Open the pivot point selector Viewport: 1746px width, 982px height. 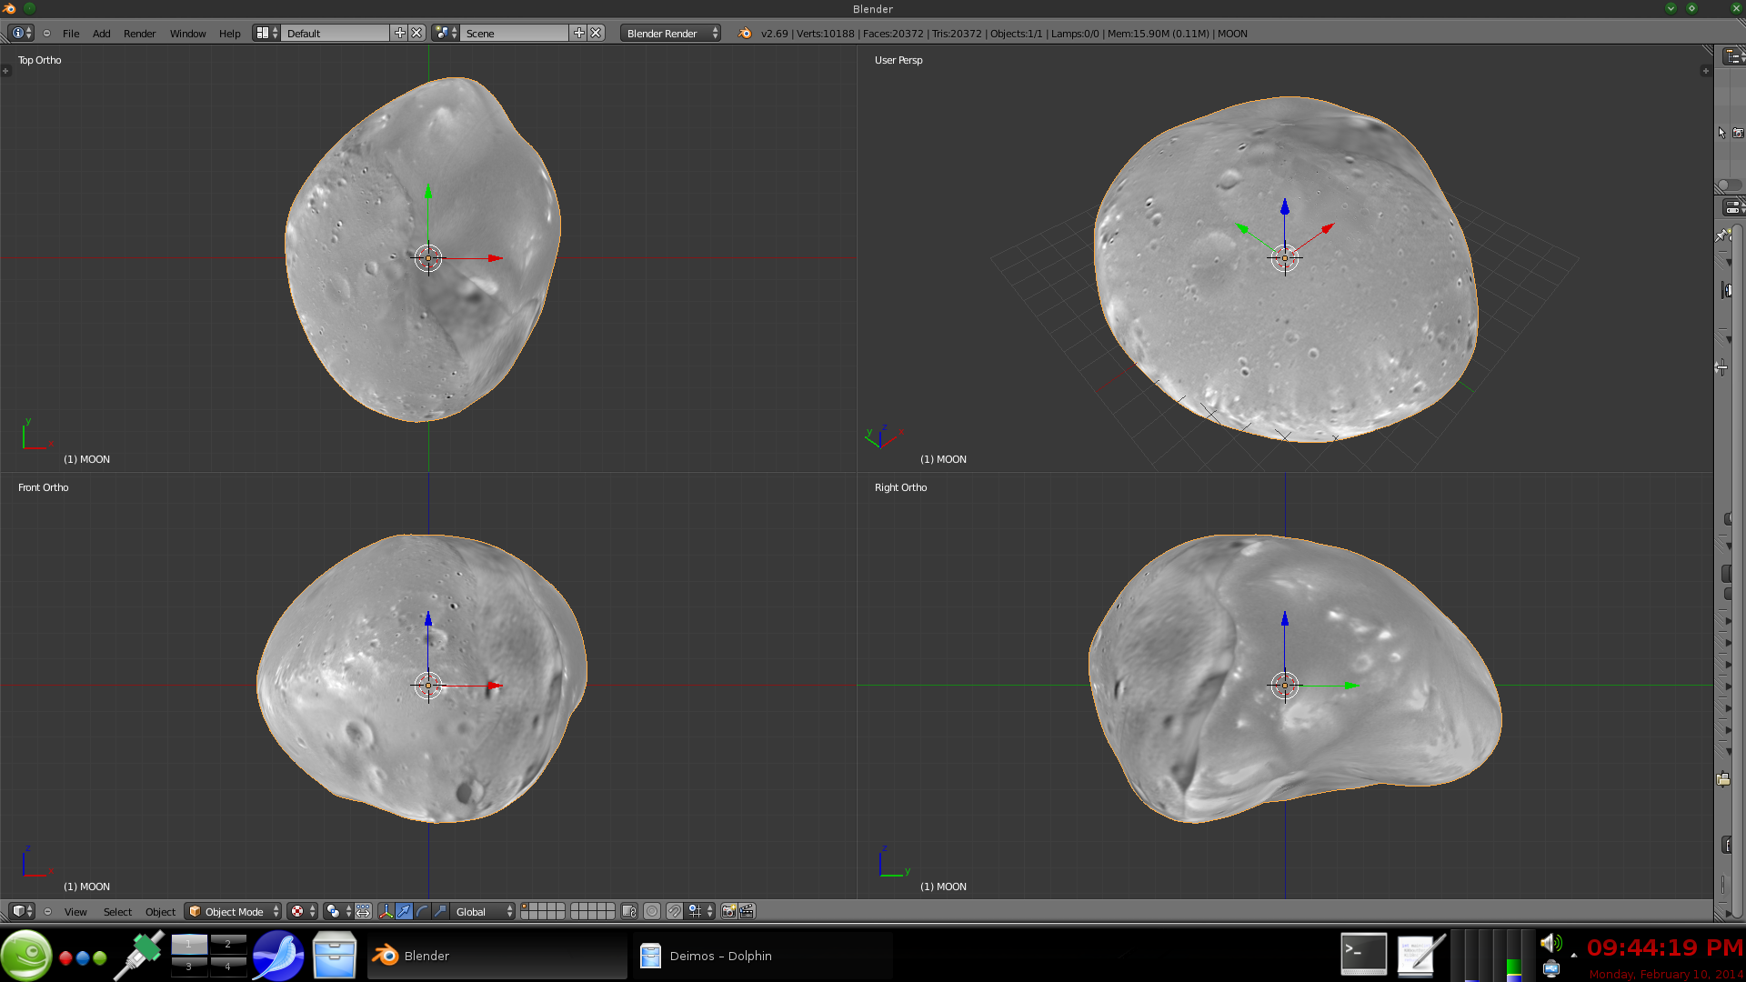tap(338, 911)
